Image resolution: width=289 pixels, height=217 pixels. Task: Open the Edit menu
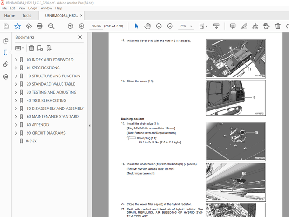point(12,8)
